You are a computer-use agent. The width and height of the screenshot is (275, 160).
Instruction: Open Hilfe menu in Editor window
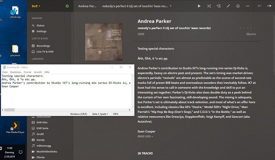tap(47, 72)
